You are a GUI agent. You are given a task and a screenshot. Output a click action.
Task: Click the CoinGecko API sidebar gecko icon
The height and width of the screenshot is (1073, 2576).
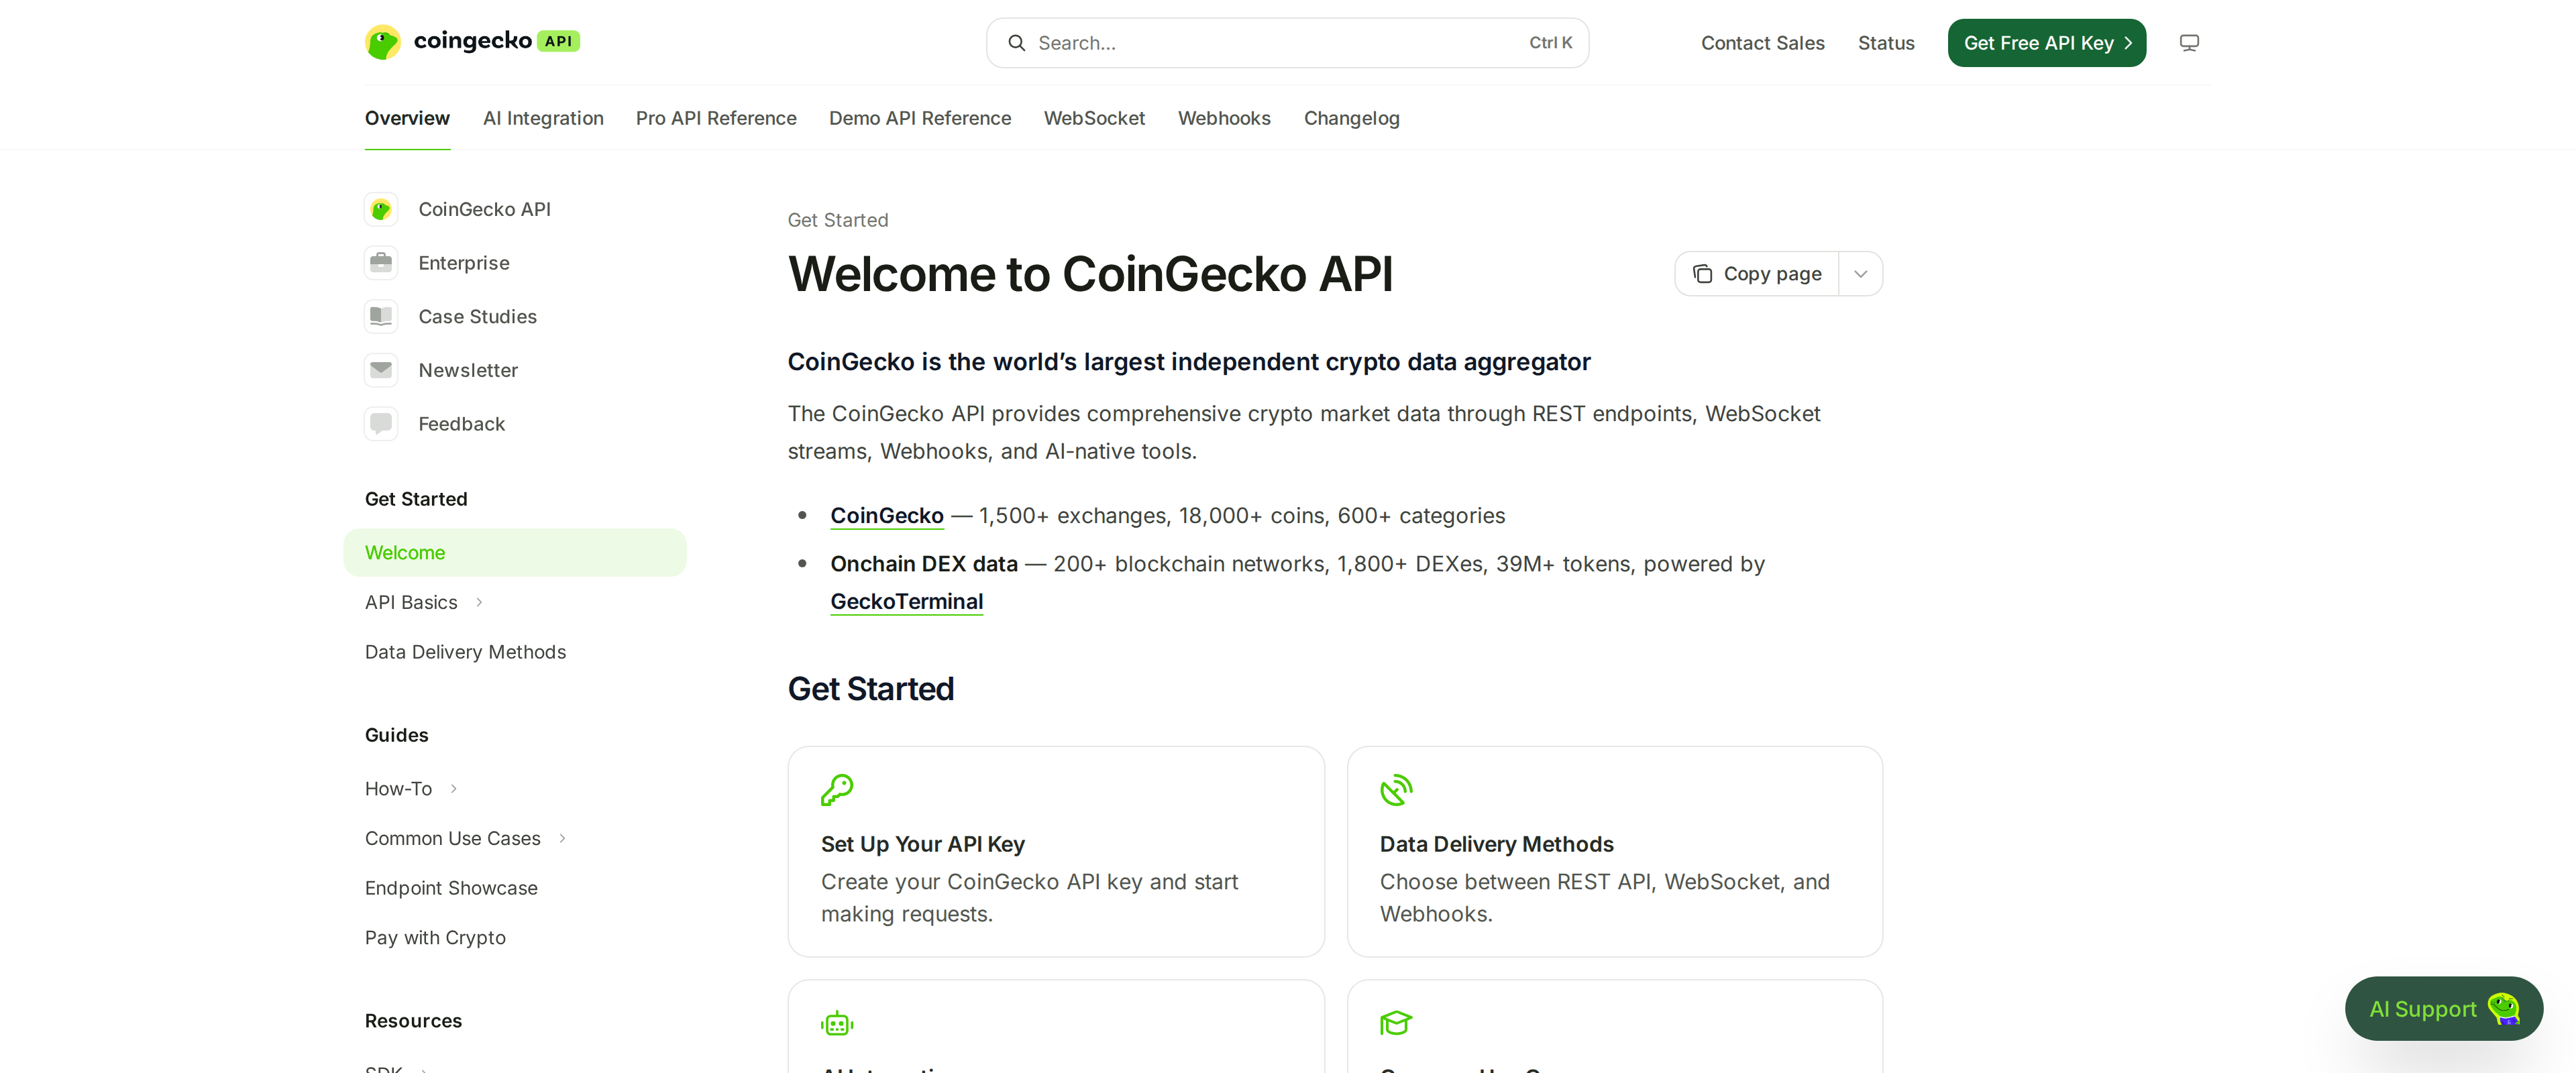click(381, 209)
